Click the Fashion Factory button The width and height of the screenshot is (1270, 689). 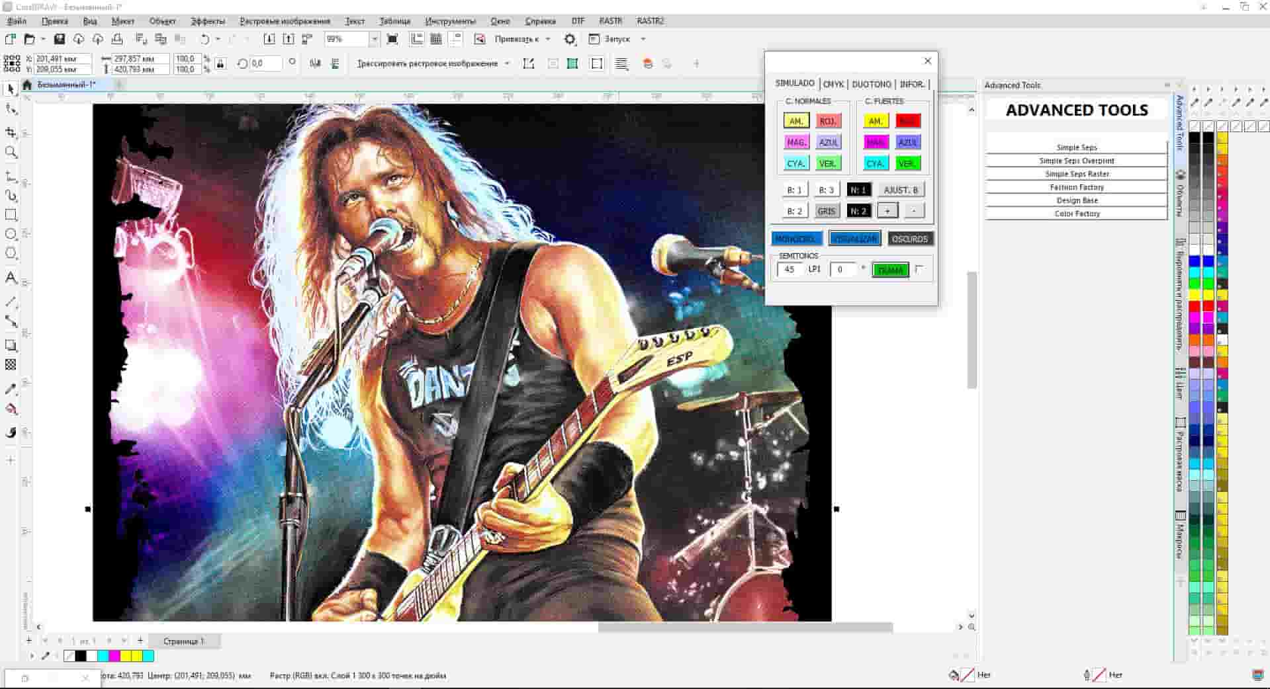click(1077, 187)
